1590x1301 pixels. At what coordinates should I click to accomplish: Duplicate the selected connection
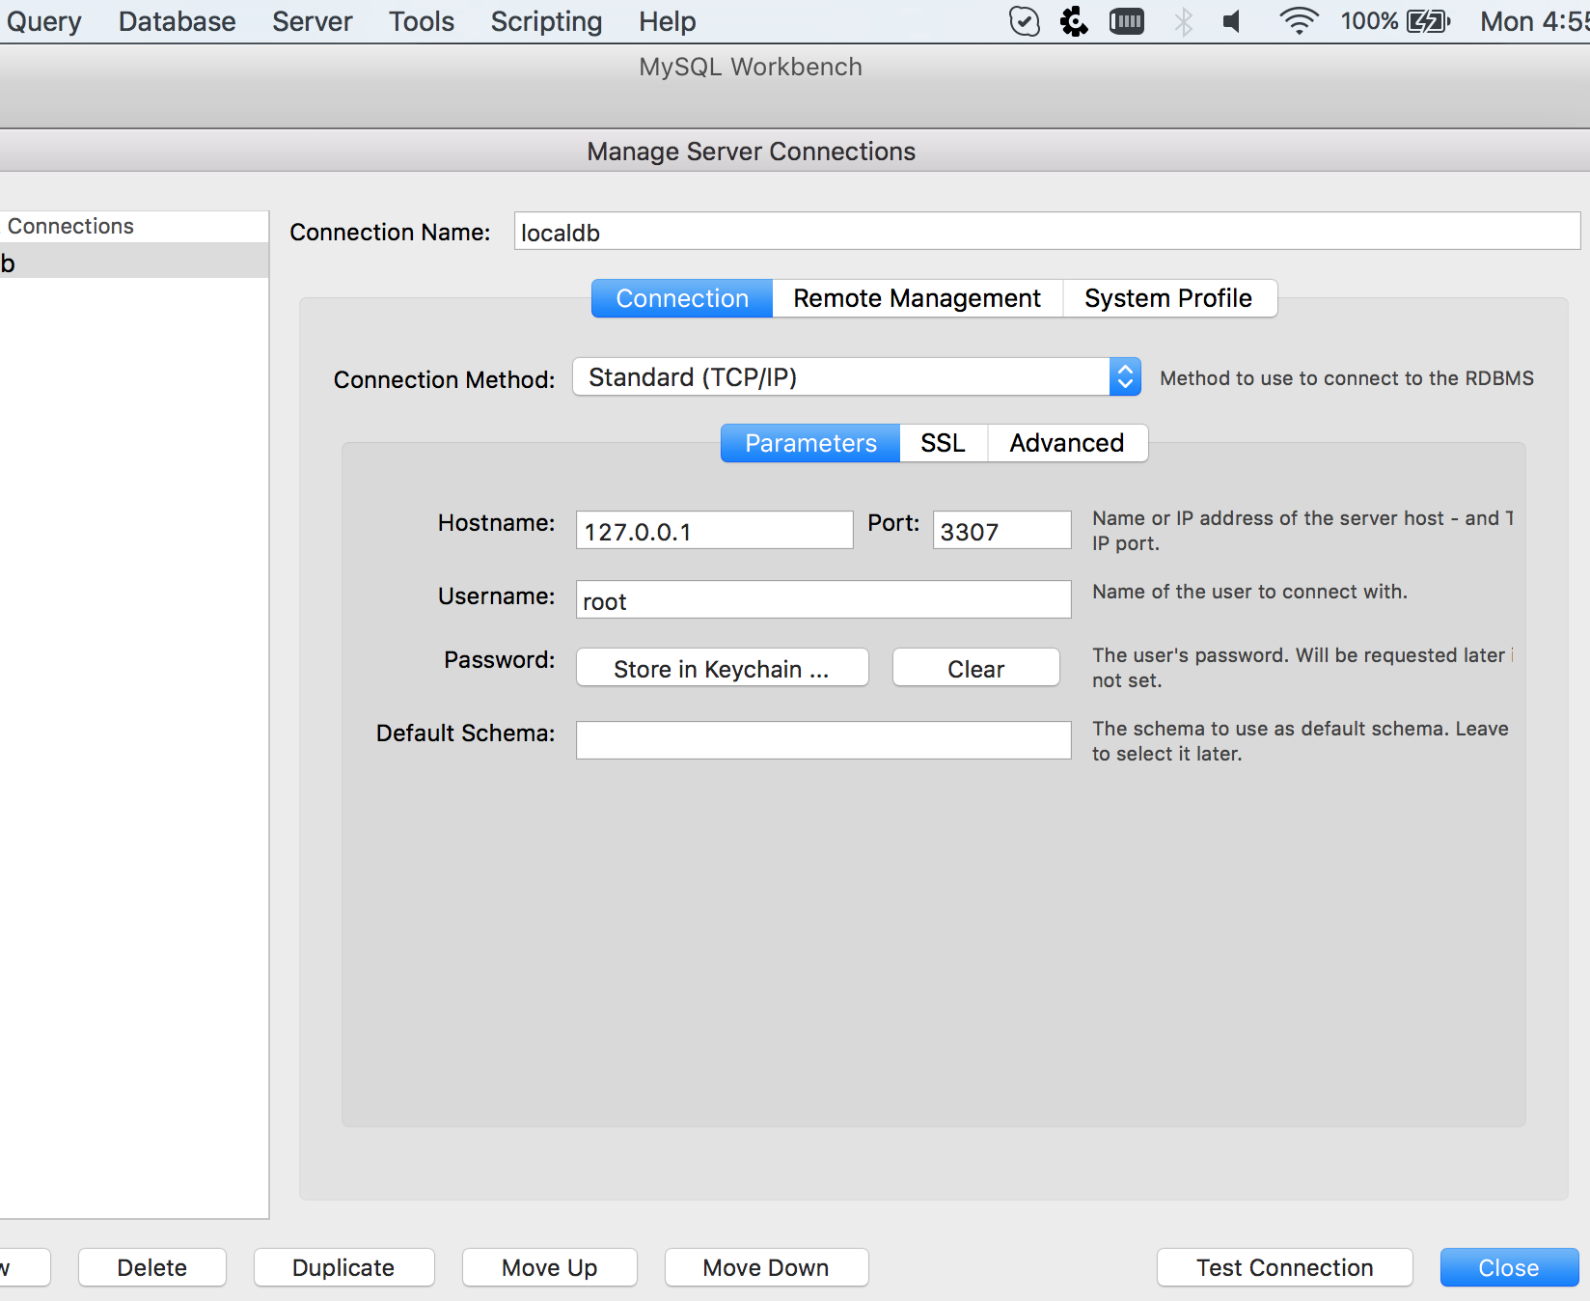[x=344, y=1267]
